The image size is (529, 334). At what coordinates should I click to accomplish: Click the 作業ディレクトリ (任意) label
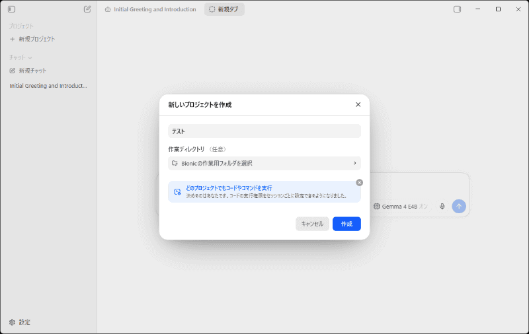coord(197,149)
